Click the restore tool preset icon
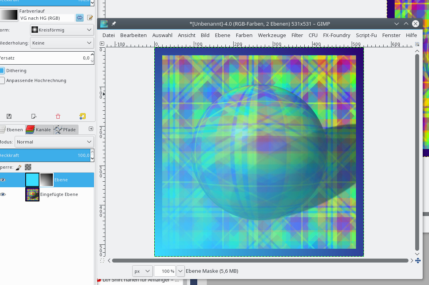 (x=34, y=116)
